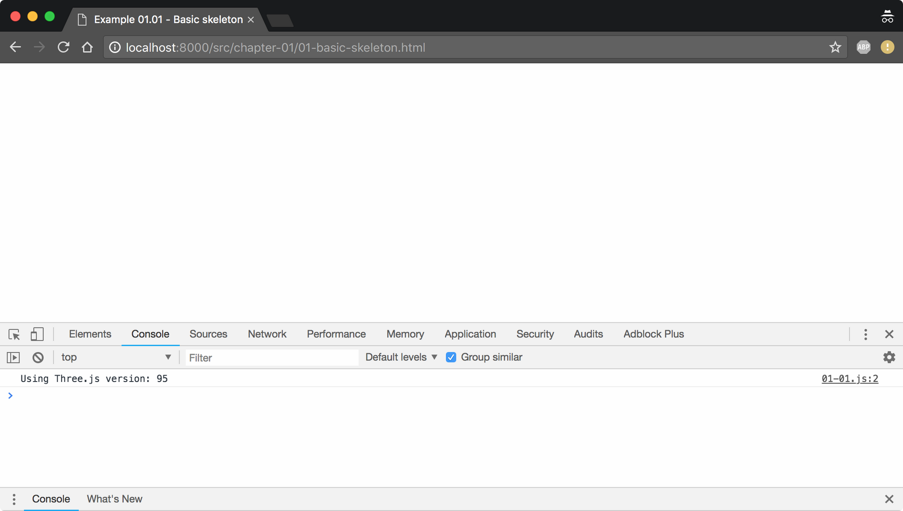Screen dimensions: 903x511
Task: Open the DevTools three-dot customize menu
Action: pyautogui.click(x=865, y=334)
